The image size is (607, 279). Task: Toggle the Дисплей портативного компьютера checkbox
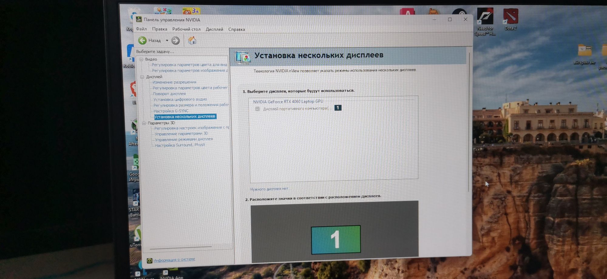click(257, 109)
